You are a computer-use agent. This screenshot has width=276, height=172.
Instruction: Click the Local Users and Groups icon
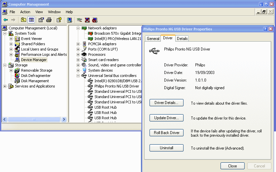pos(17,49)
